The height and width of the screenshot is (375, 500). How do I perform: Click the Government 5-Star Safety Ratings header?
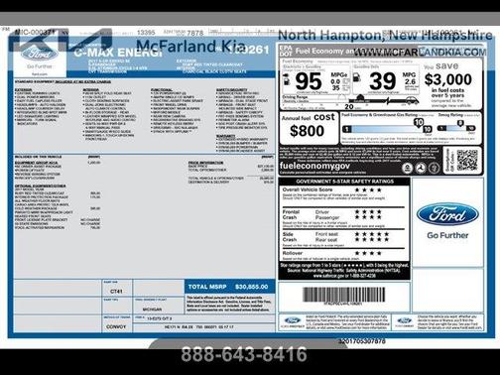344,182
